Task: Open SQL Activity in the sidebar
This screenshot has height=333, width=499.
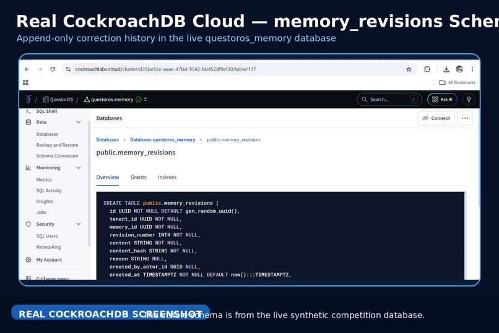Action: click(x=49, y=190)
